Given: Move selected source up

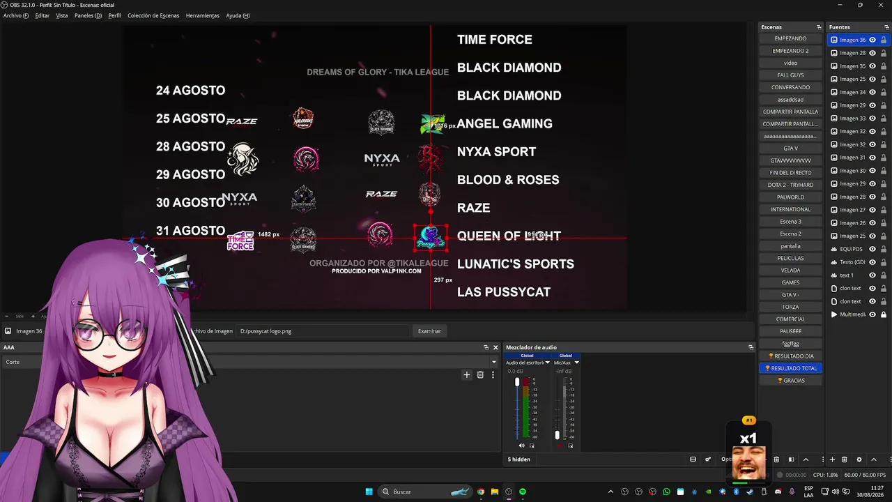Looking at the screenshot, I should pos(874,459).
